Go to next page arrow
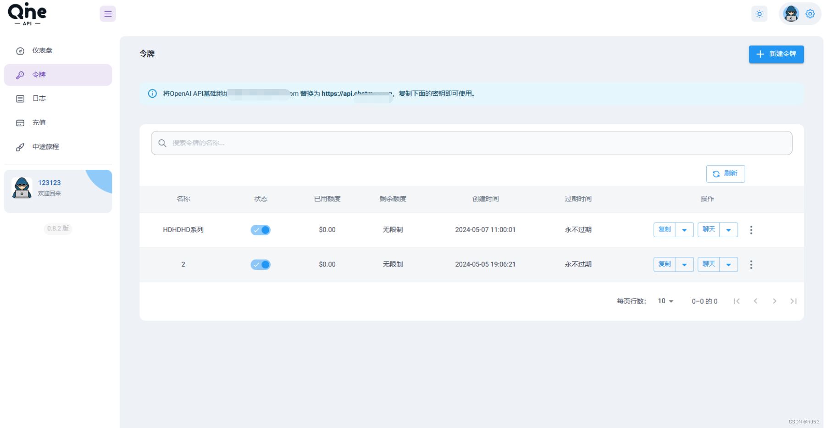 tap(774, 301)
